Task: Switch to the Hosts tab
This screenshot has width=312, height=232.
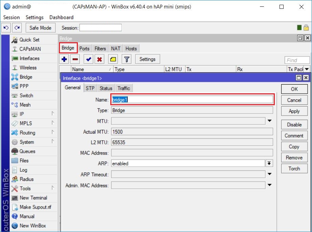Action: pyautogui.click(x=131, y=49)
